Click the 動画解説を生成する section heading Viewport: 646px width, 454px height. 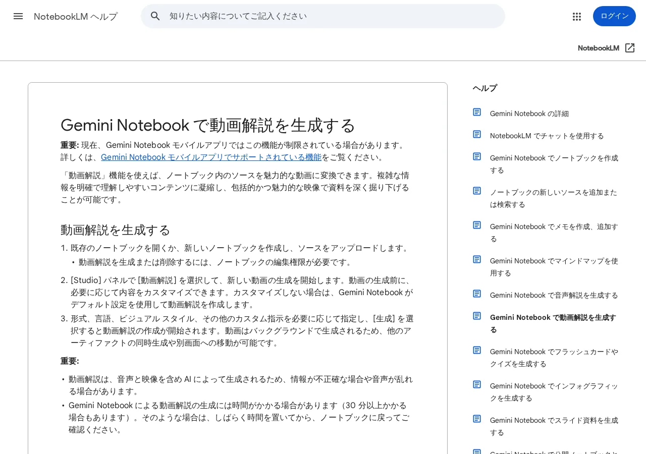116,230
